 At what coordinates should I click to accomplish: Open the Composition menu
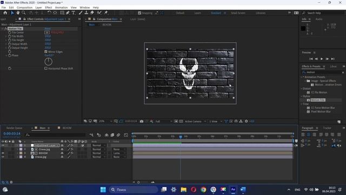(x=24, y=8)
